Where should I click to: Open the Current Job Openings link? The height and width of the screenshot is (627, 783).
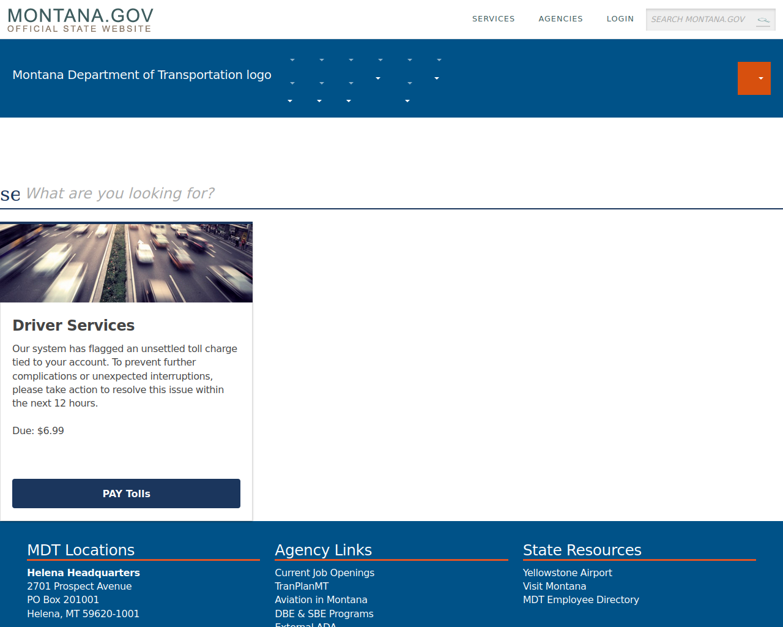coord(324,573)
